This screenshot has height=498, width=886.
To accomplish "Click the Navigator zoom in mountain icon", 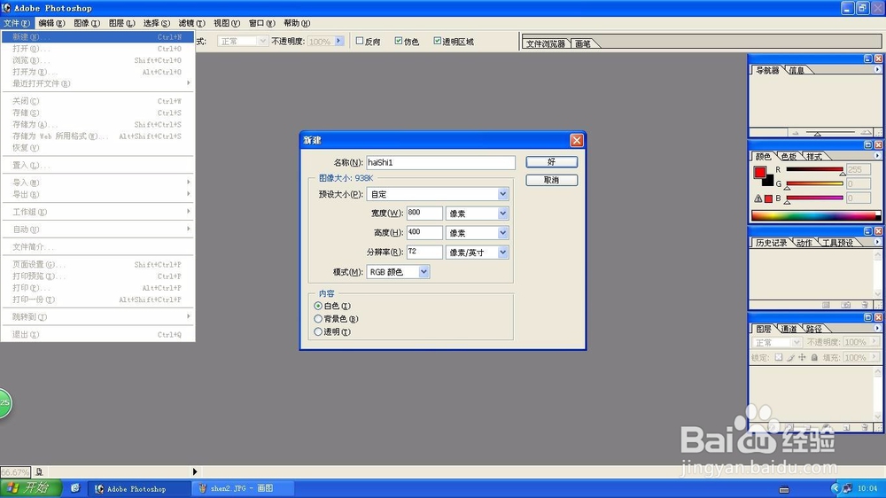I will (865, 133).
